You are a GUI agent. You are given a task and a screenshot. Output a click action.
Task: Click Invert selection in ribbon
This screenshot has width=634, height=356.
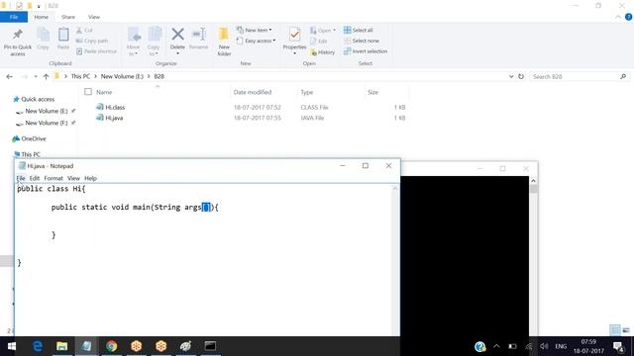(x=366, y=51)
